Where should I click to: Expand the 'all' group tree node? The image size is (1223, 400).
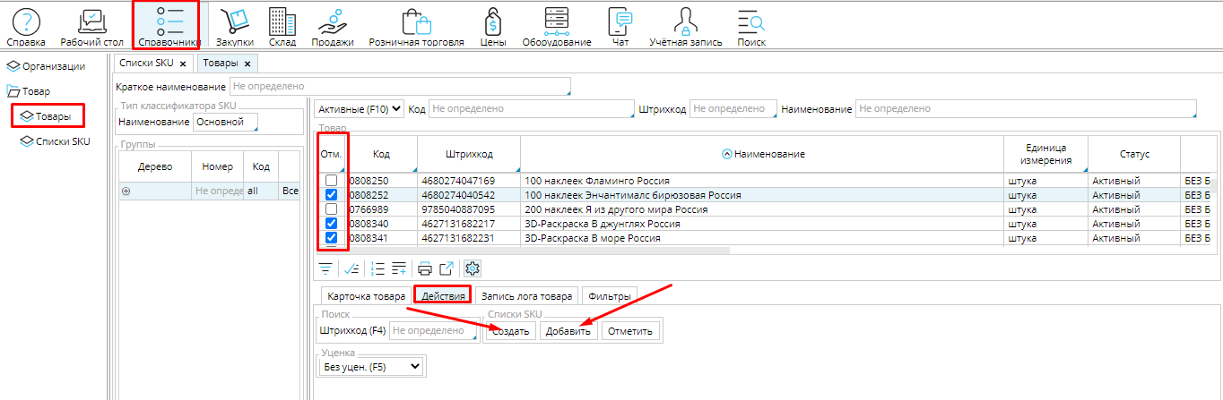pos(126,191)
